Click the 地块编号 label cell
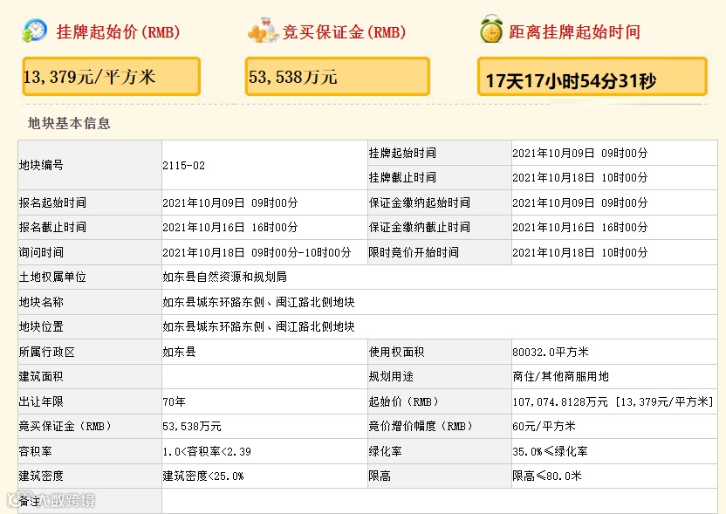This screenshot has height=514, width=726. (90, 165)
